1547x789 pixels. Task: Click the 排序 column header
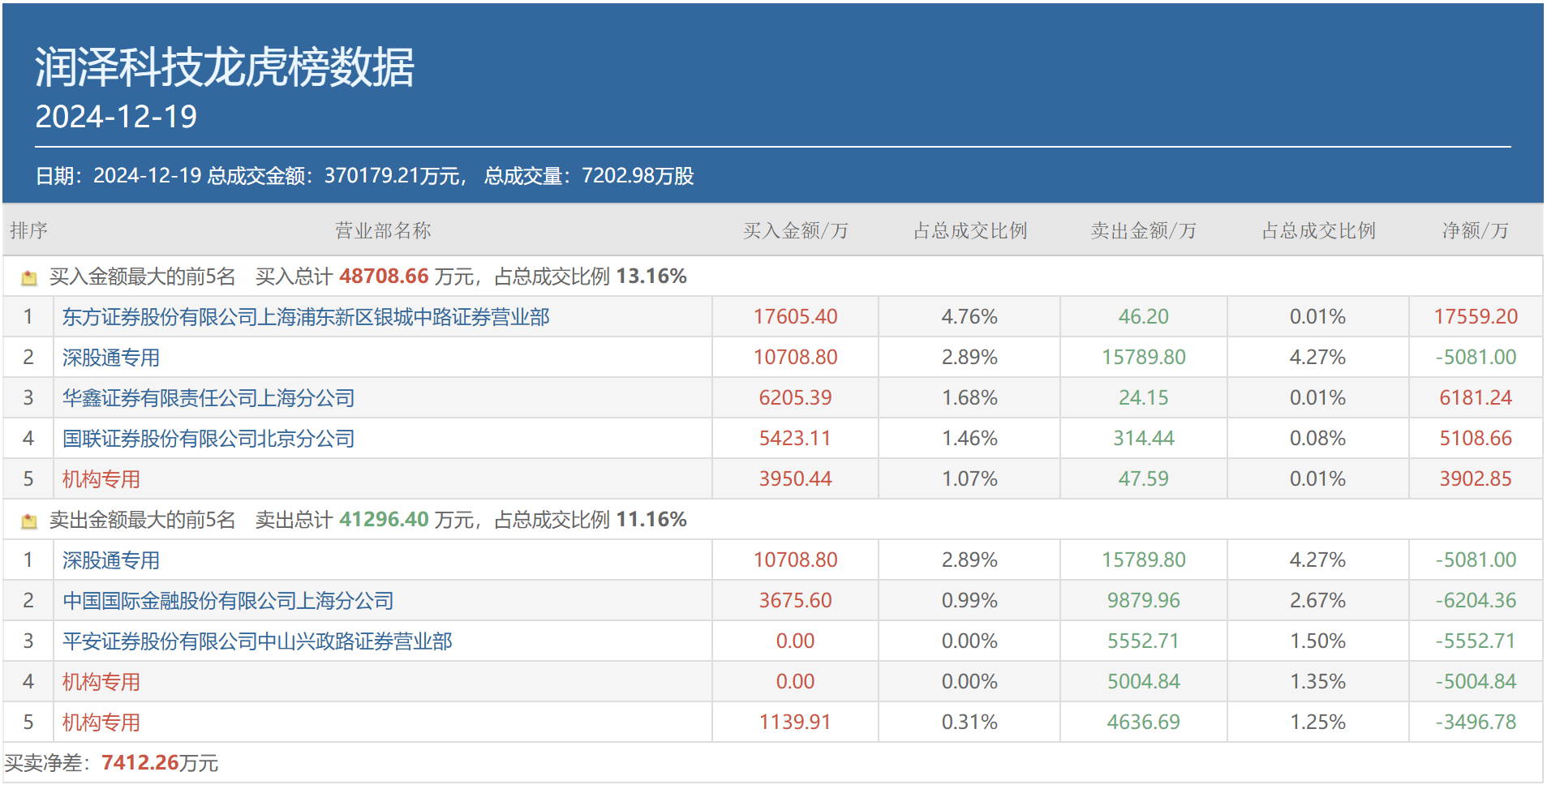coord(28,231)
